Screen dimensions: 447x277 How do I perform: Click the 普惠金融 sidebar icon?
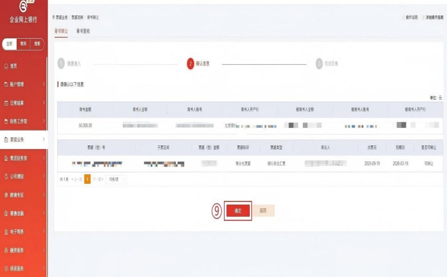click(6, 213)
